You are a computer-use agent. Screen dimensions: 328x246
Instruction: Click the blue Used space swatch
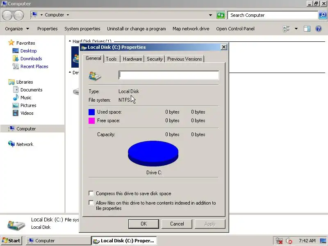pos(91,112)
